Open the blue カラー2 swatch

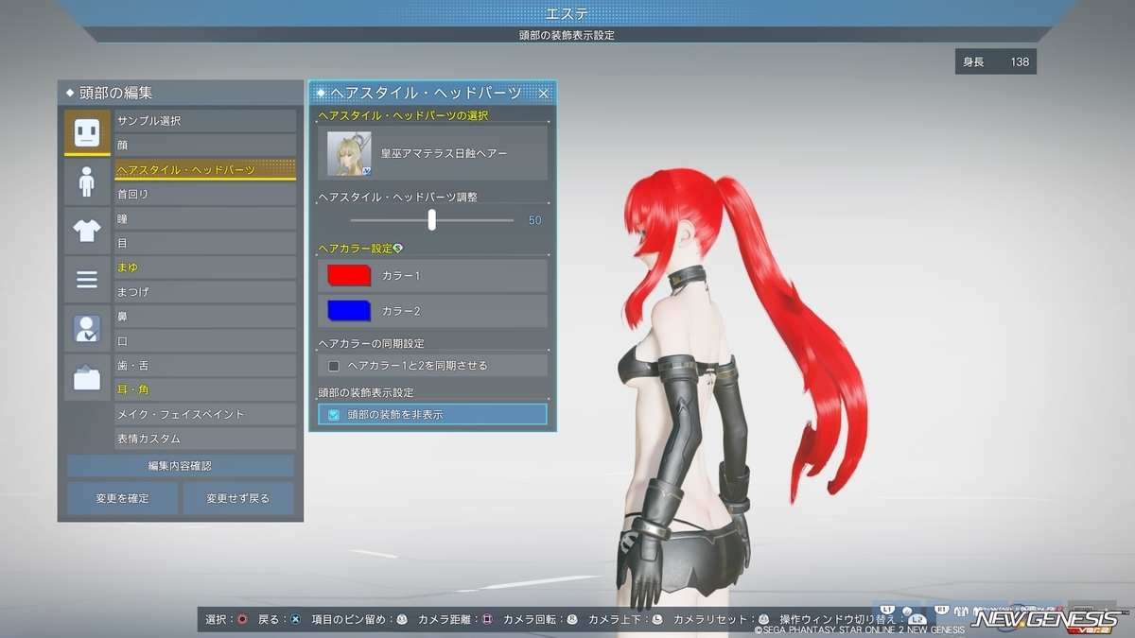tap(348, 311)
